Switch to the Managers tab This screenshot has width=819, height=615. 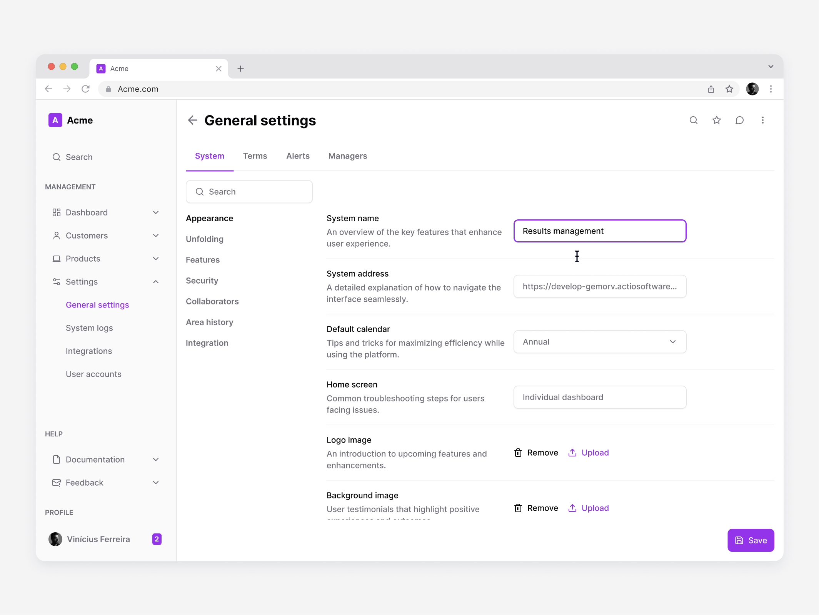click(348, 156)
